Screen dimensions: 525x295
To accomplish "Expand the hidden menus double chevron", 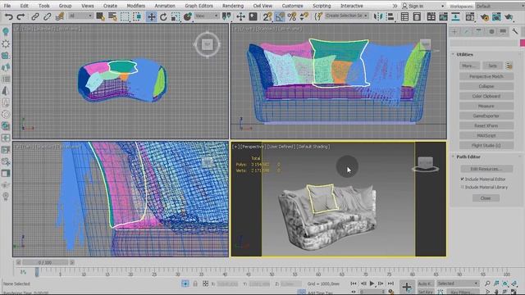I will (x=395, y=6).
